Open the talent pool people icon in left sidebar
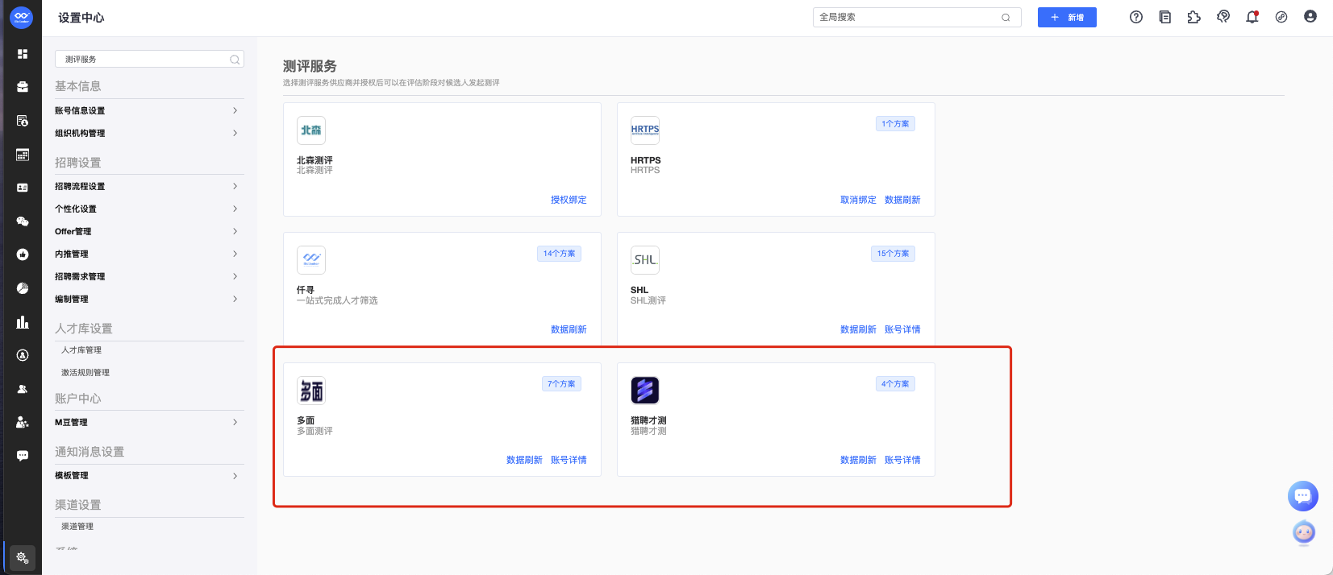Viewport: 1333px width, 575px height. [x=23, y=389]
